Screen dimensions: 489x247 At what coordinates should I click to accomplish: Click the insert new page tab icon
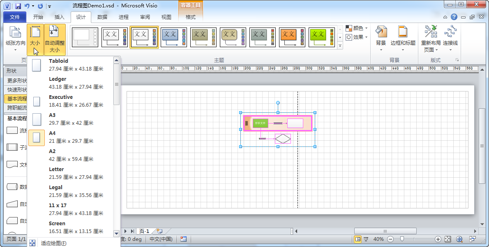point(159,231)
